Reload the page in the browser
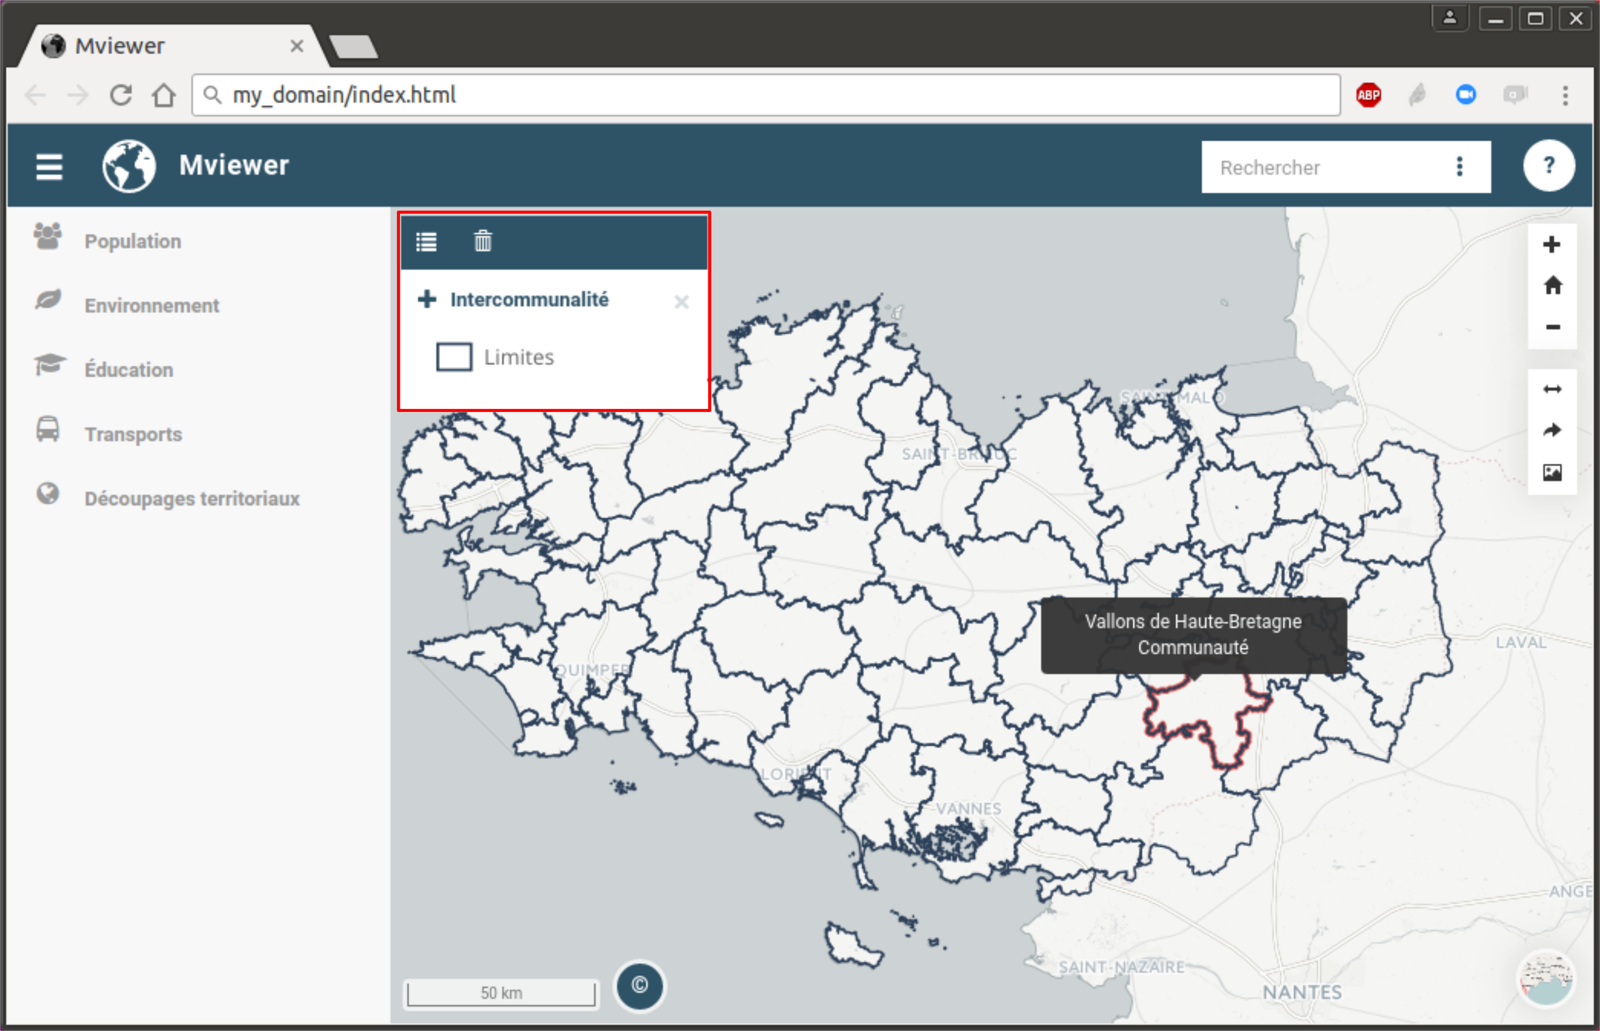Image resolution: width=1600 pixels, height=1031 pixels. pyautogui.click(x=121, y=95)
